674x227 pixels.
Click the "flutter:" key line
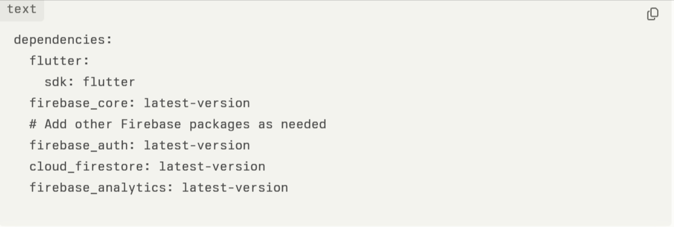[x=59, y=61]
